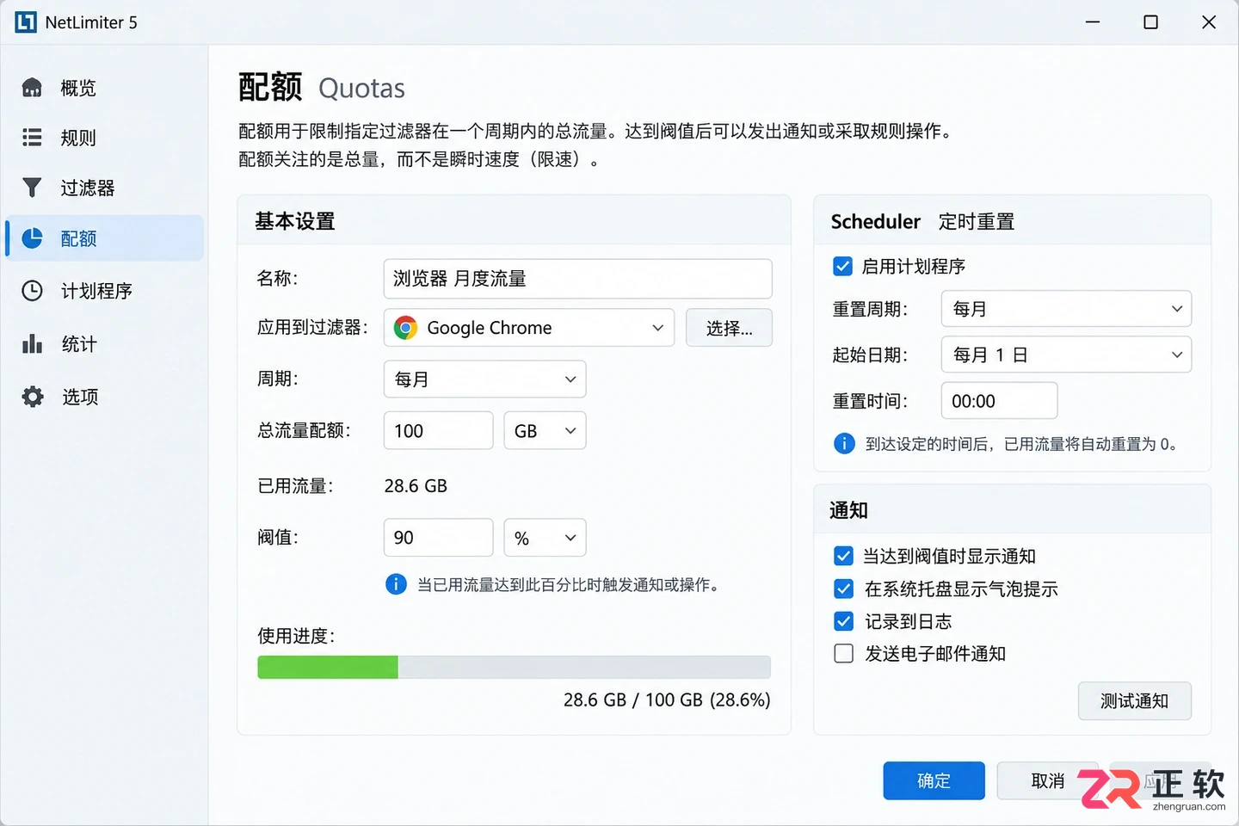1239x826 pixels.
Task: Click the 28.6 GB / 100 GB (28.6%) text
Action: pyautogui.click(x=667, y=700)
